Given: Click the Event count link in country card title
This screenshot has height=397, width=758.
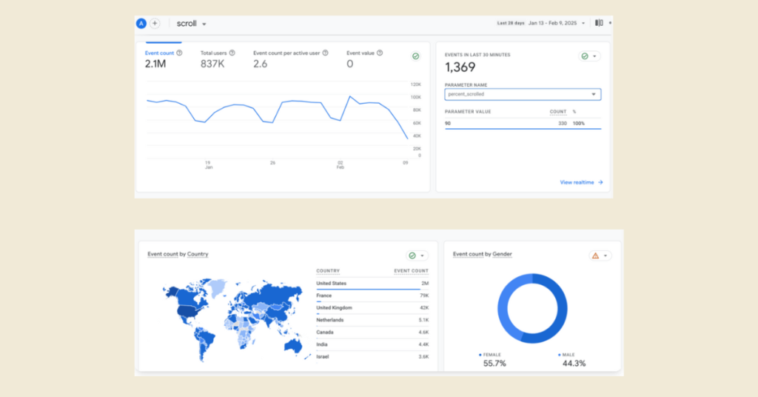Looking at the screenshot, I should (162, 254).
